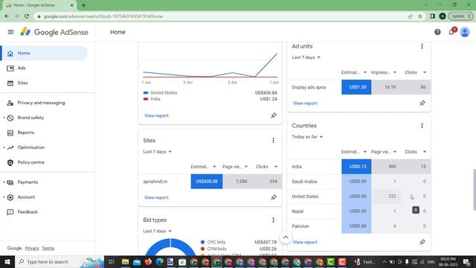Select the Pakistan country row
476x268 pixels.
pos(358,226)
